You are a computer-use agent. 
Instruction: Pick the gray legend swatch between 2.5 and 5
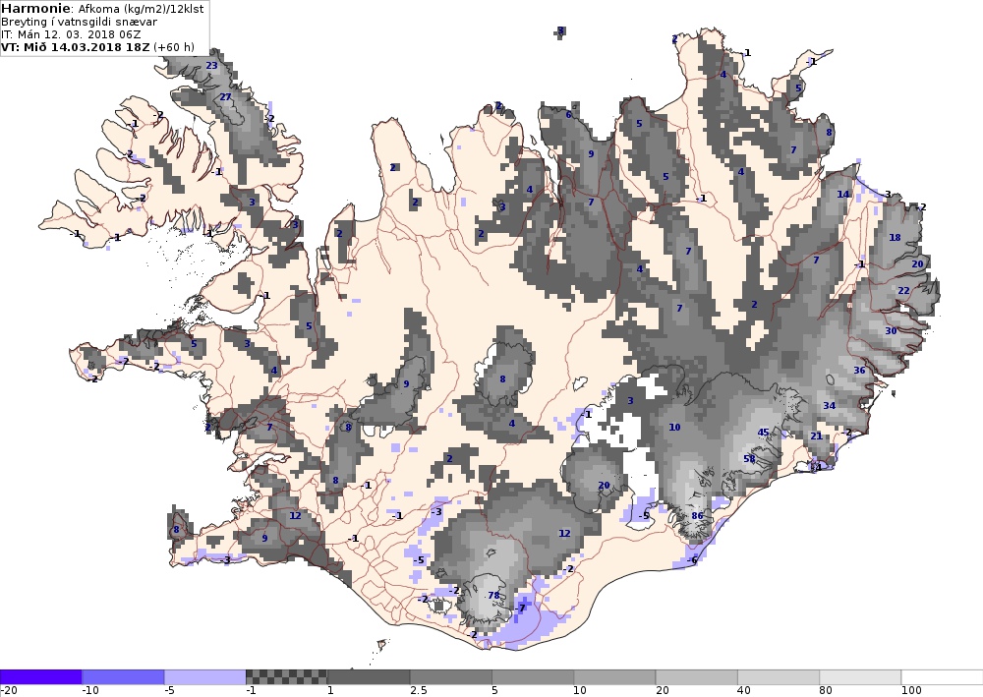pyautogui.click(x=451, y=677)
